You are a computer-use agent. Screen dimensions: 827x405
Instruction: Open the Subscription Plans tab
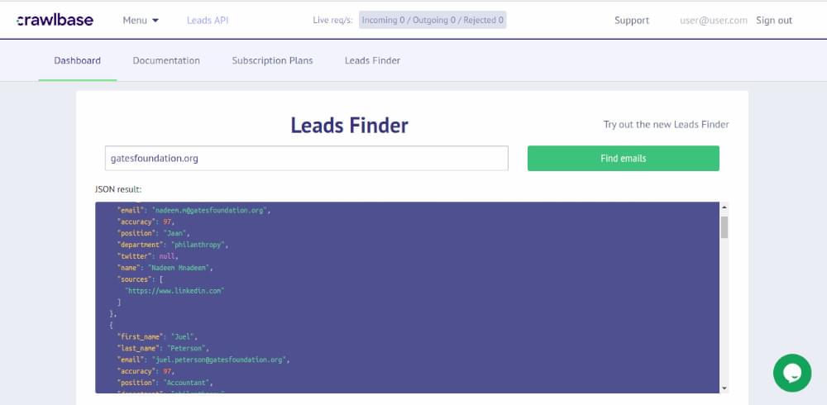272,60
